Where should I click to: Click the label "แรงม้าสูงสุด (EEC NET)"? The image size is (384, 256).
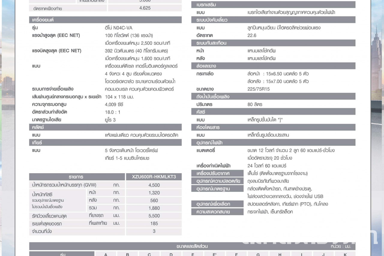[x=56, y=35]
